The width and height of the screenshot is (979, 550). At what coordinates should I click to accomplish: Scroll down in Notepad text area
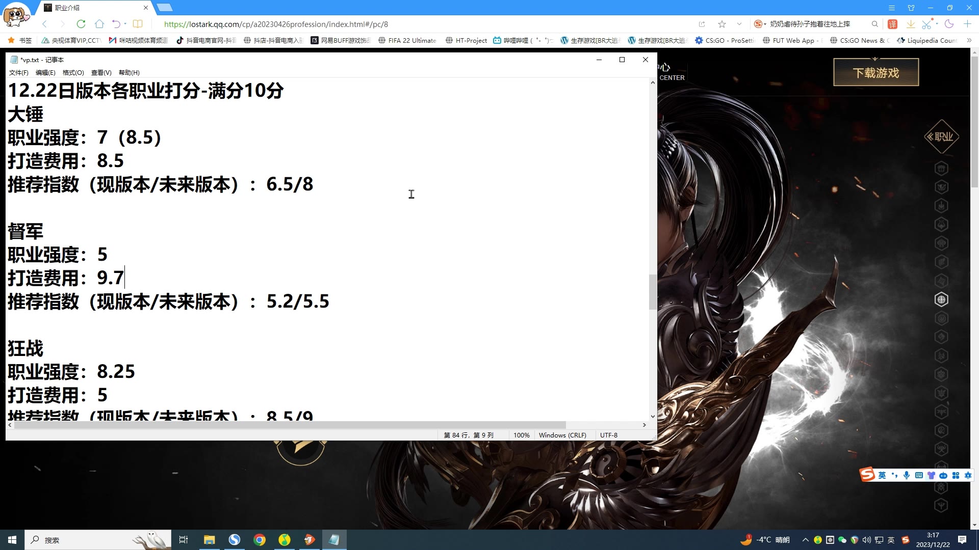coord(652,417)
